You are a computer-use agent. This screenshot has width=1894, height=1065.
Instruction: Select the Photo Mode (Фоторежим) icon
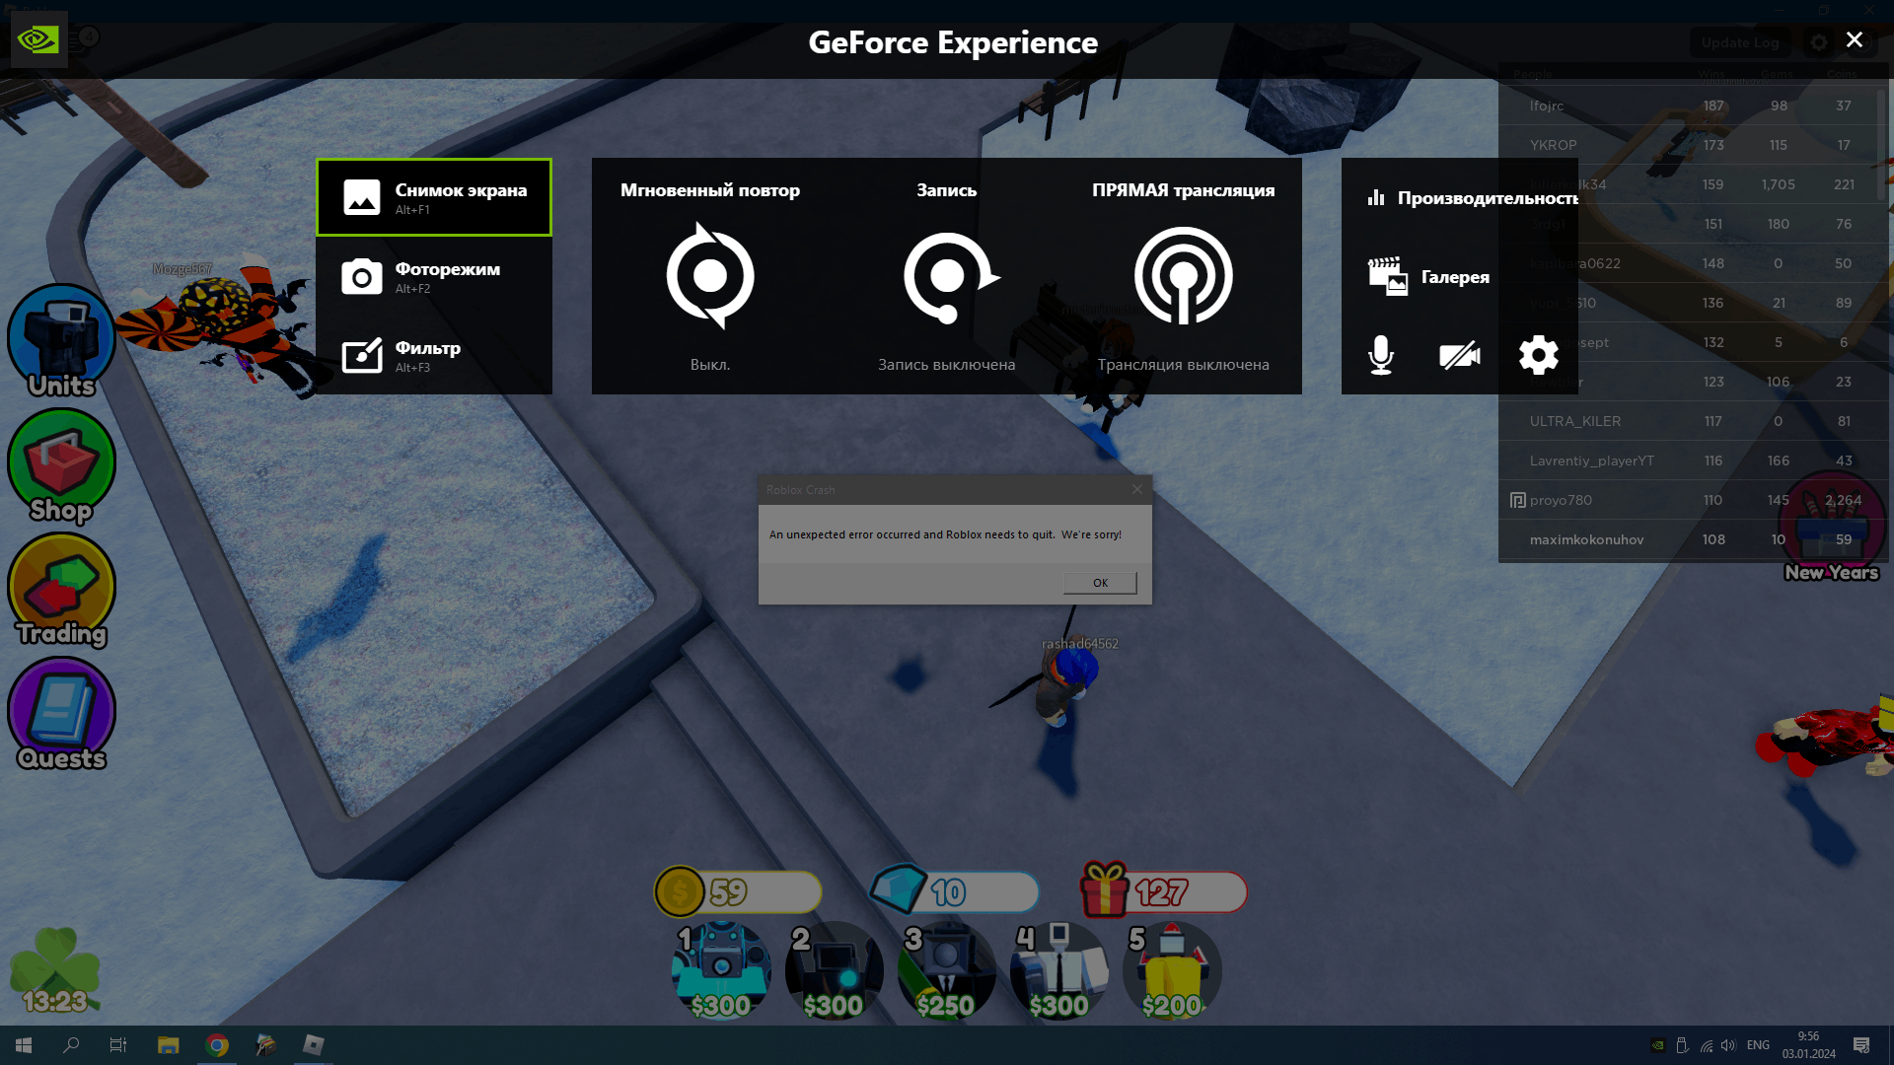tap(360, 276)
